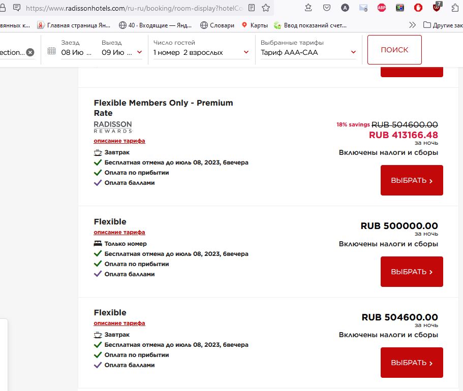Viewport: 463px width, 391px height.
Task: Click the site lock icon in address bar
Action: (3, 8)
